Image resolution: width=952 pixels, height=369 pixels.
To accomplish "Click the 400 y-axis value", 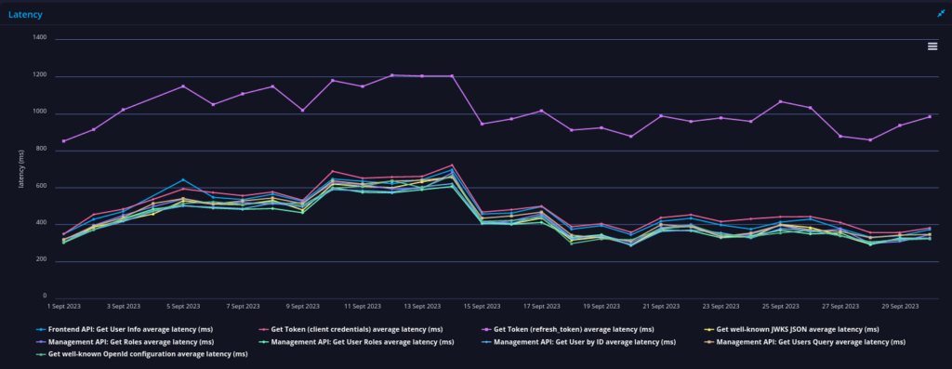I will pyautogui.click(x=41, y=222).
